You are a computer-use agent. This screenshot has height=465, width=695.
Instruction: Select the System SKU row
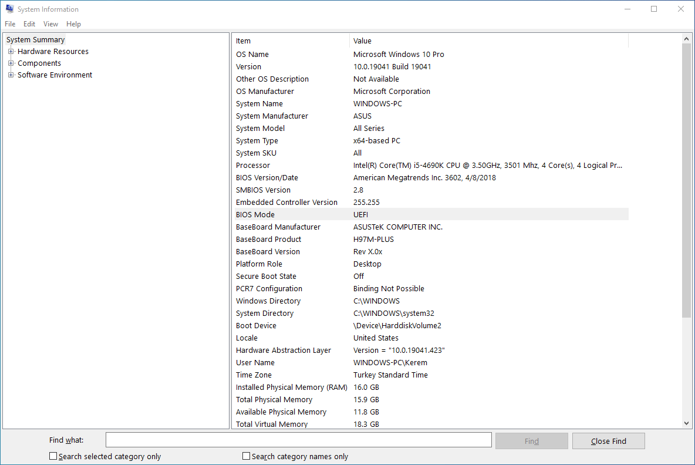click(431, 153)
